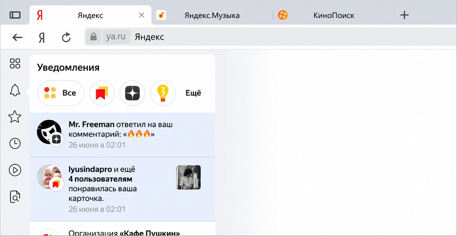
Task: Click the Яндекс.Музыка tab favicon
Action: [161, 15]
